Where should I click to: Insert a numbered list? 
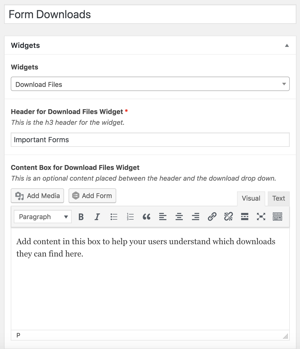pyautogui.click(x=130, y=217)
